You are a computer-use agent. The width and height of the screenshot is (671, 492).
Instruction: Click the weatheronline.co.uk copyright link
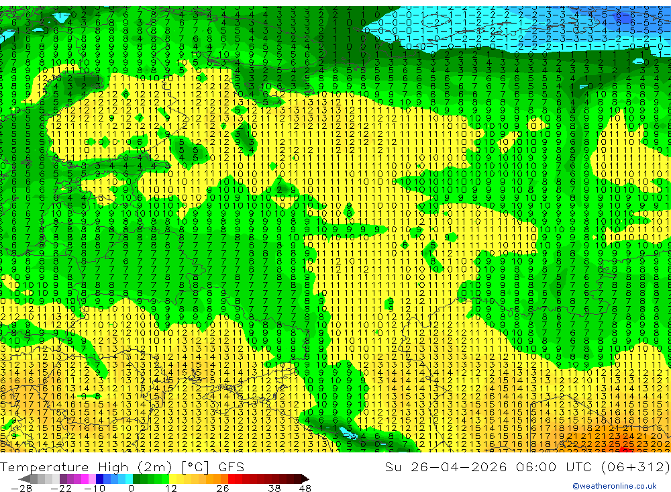[x=615, y=486]
